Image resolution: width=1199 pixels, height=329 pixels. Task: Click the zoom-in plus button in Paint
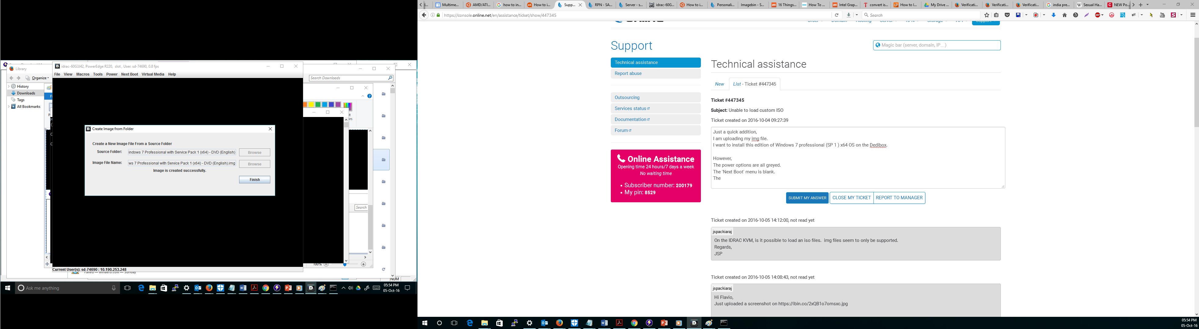(x=363, y=264)
